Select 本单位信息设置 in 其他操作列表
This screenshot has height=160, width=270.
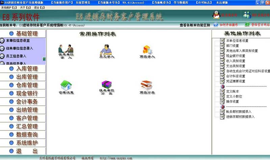tap(237, 41)
